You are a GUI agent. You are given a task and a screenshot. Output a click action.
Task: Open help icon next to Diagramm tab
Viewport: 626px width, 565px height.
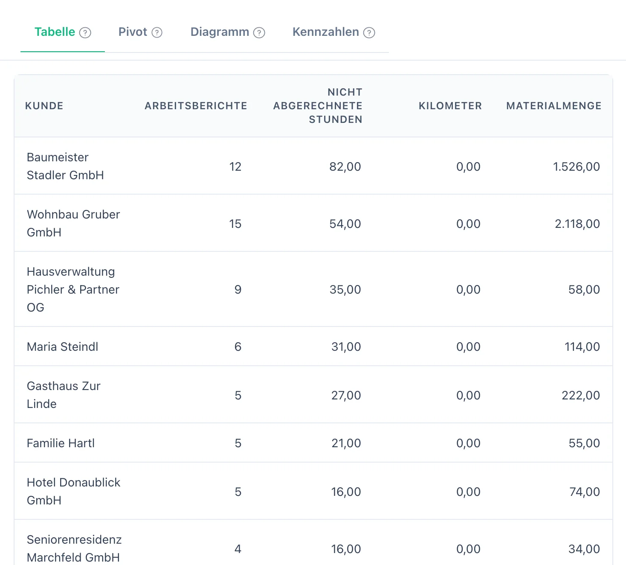pos(259,32)
